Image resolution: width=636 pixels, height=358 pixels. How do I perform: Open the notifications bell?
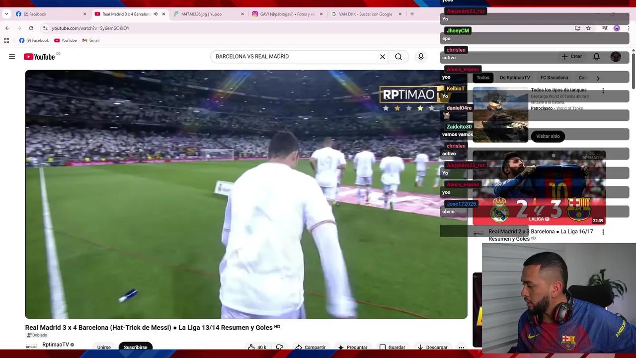596,57
